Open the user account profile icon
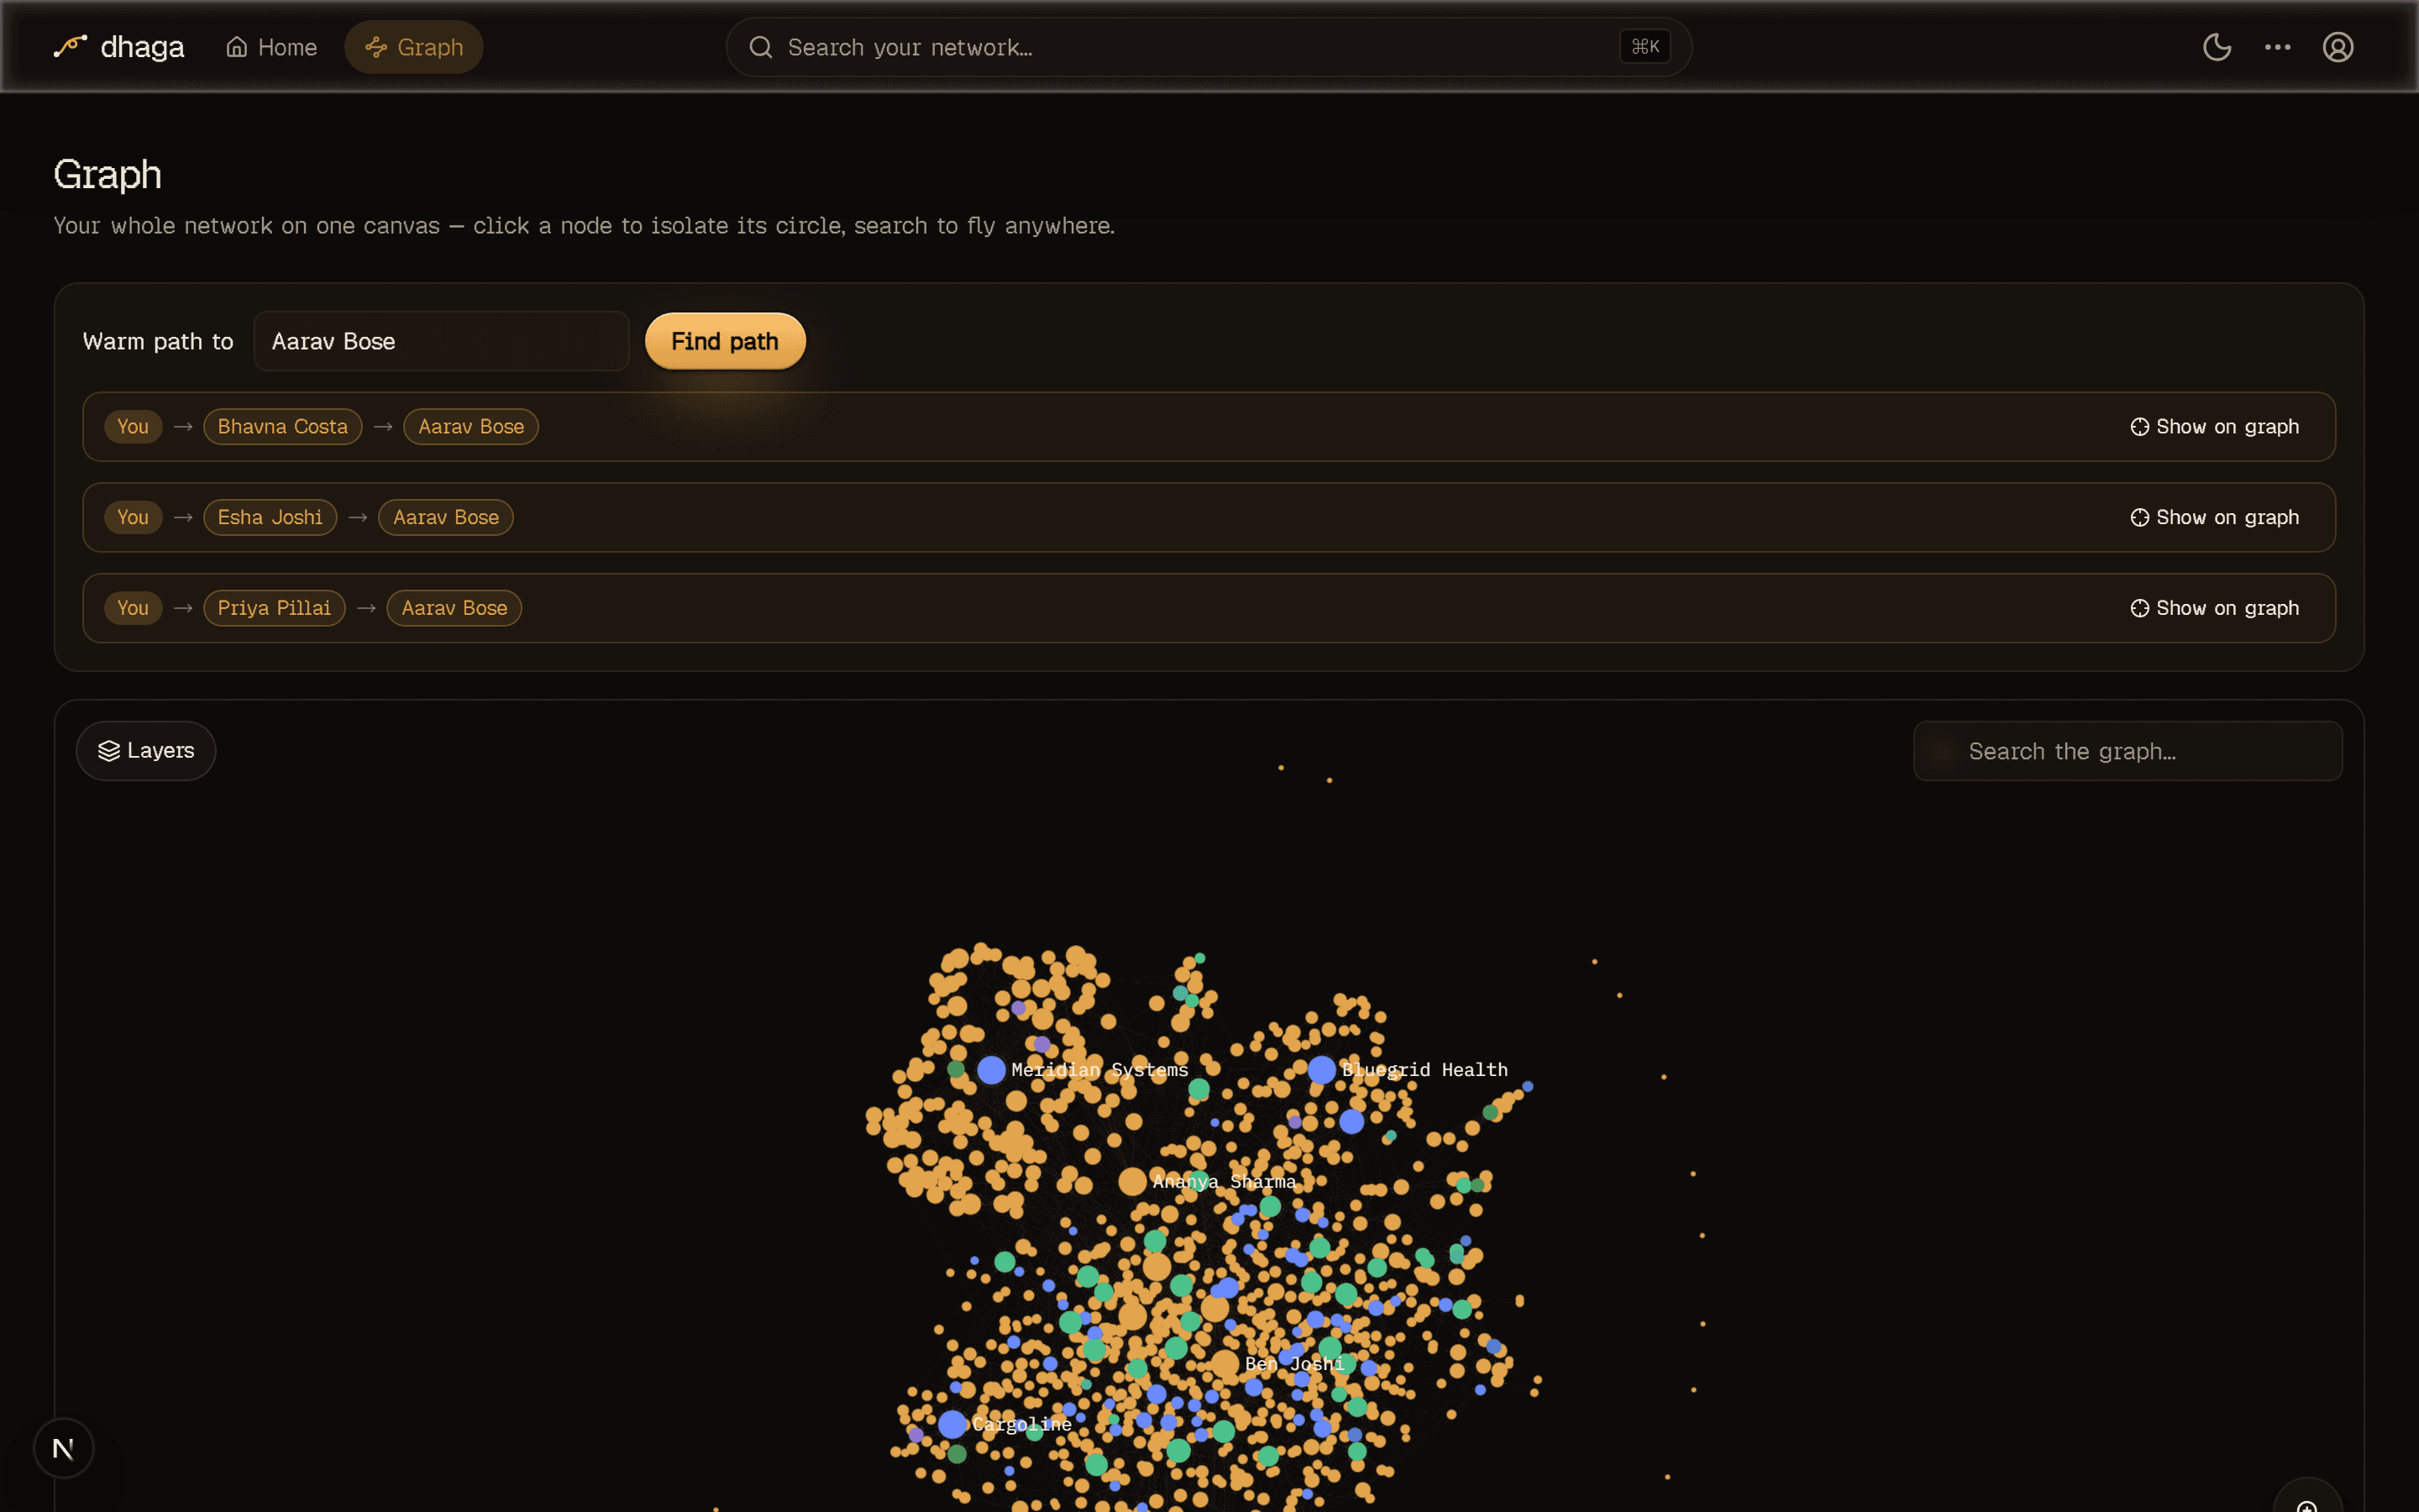This screenshot has width=2419, height=1512. (2337, 47)
